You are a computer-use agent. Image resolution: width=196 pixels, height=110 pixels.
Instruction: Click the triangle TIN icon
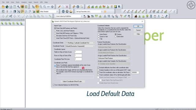click(105, 16)
